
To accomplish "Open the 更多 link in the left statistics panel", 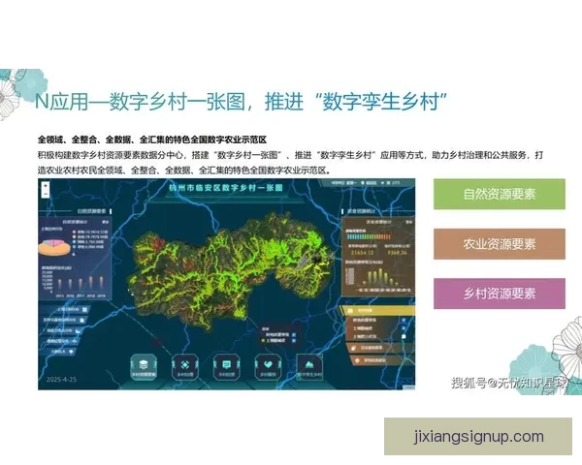I will (x=106, y=222).
